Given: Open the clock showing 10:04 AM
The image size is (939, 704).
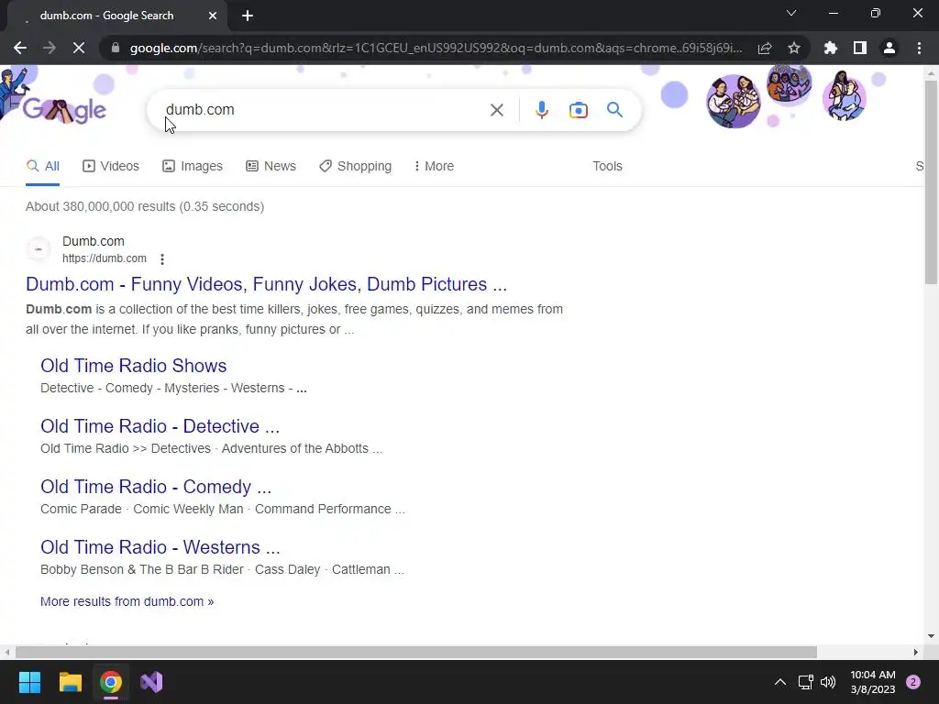Looking at the screenshot, I should 873,682.
